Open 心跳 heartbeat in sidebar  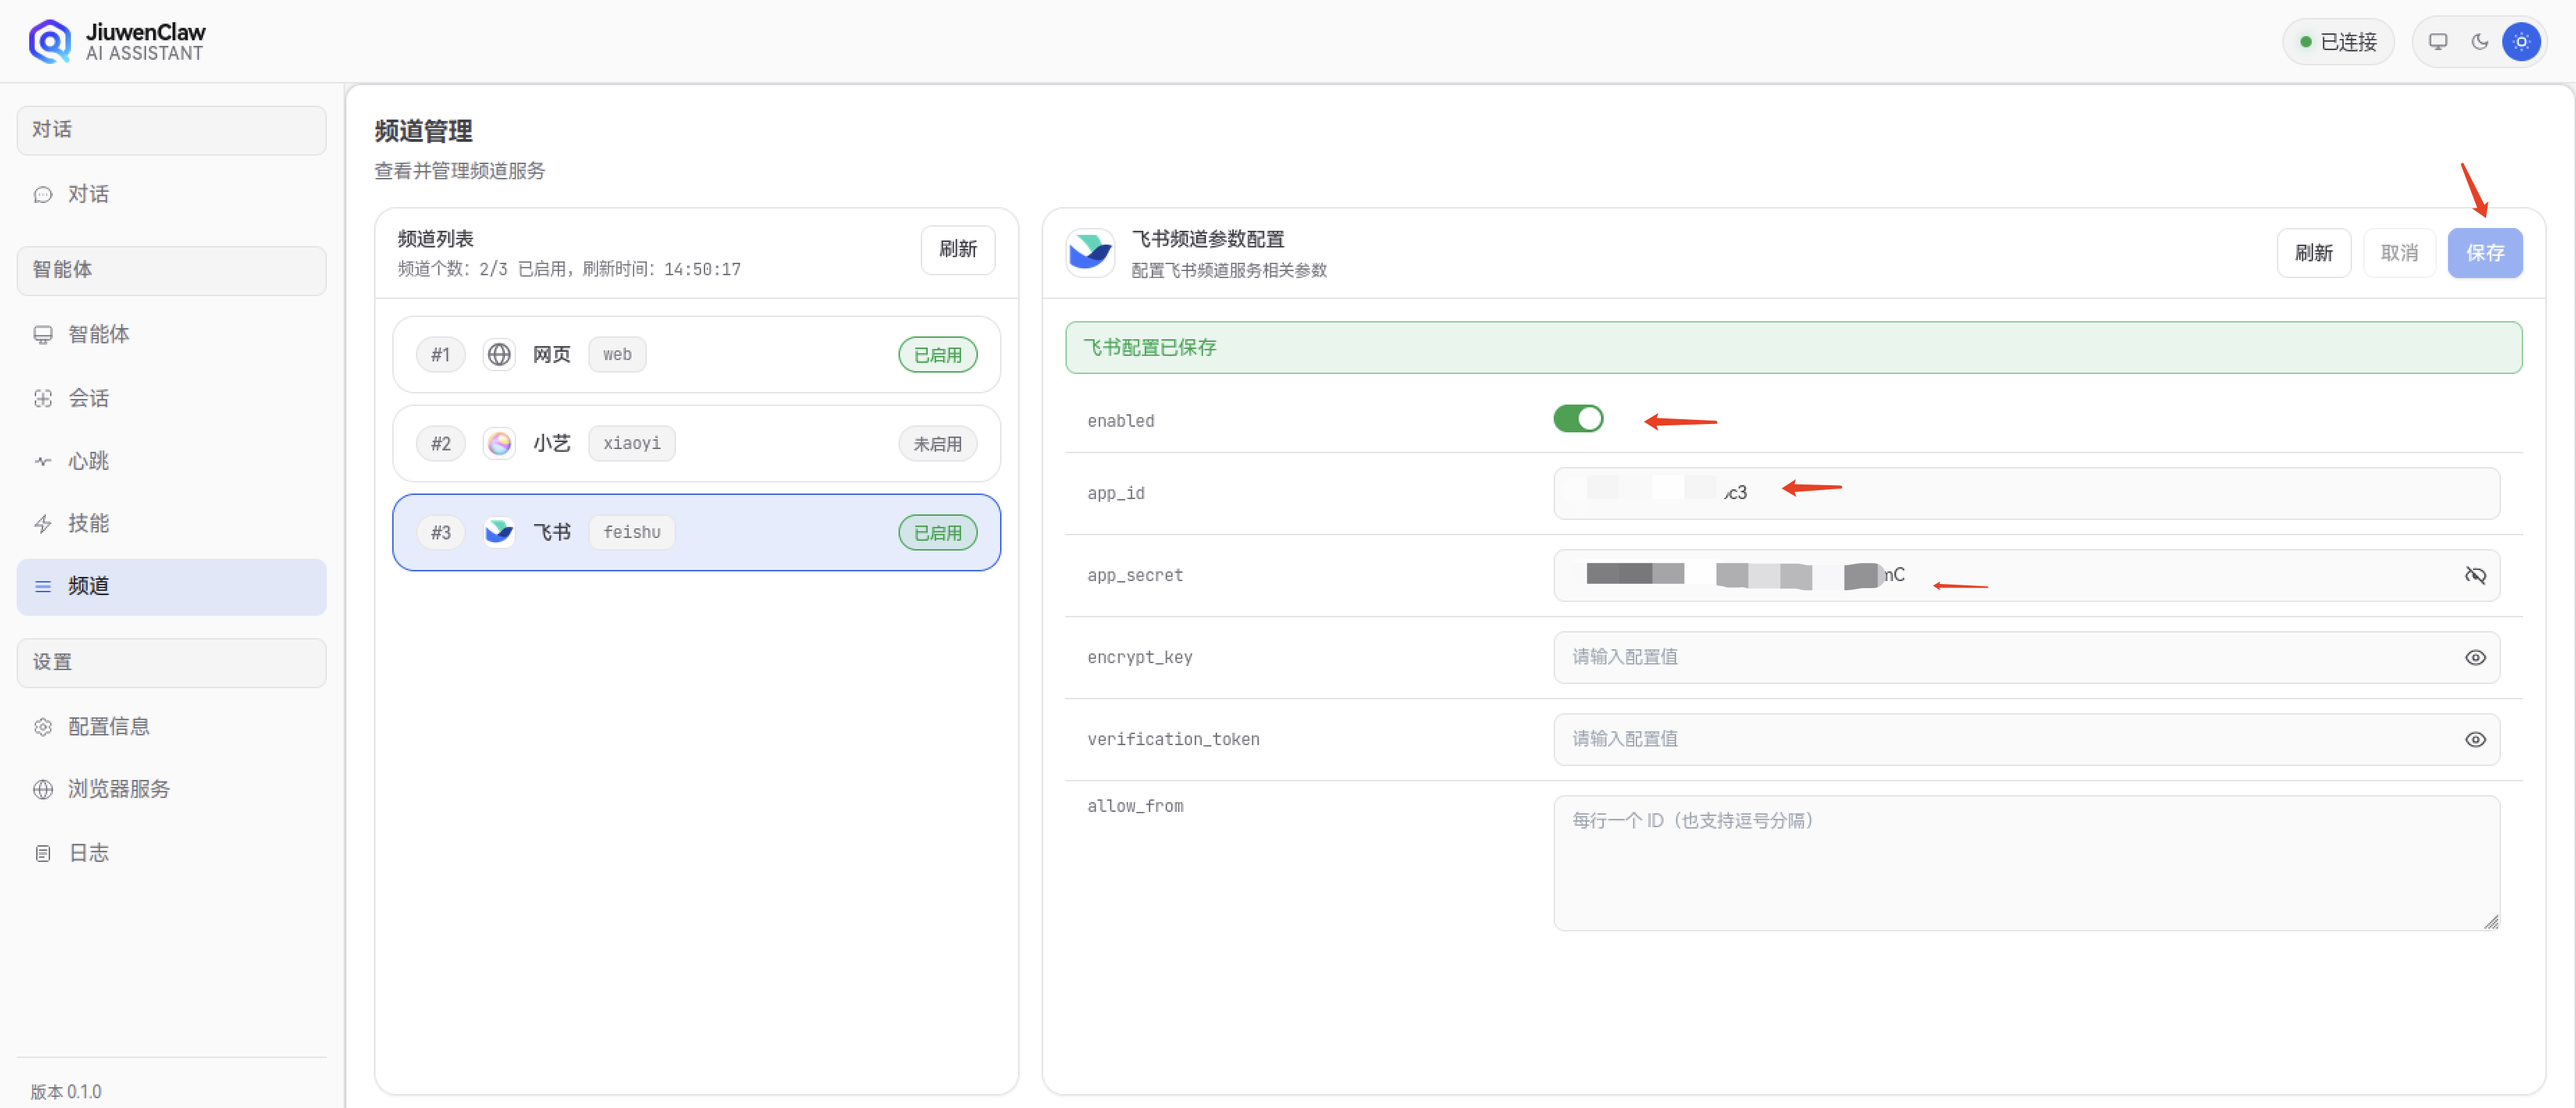(x=88, y=461)
